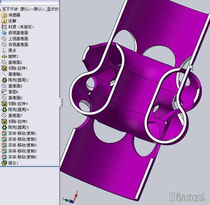Select the 前视基准面 label
The height and width of the screenshot is (205, 210).
click(x=18, y=33)
